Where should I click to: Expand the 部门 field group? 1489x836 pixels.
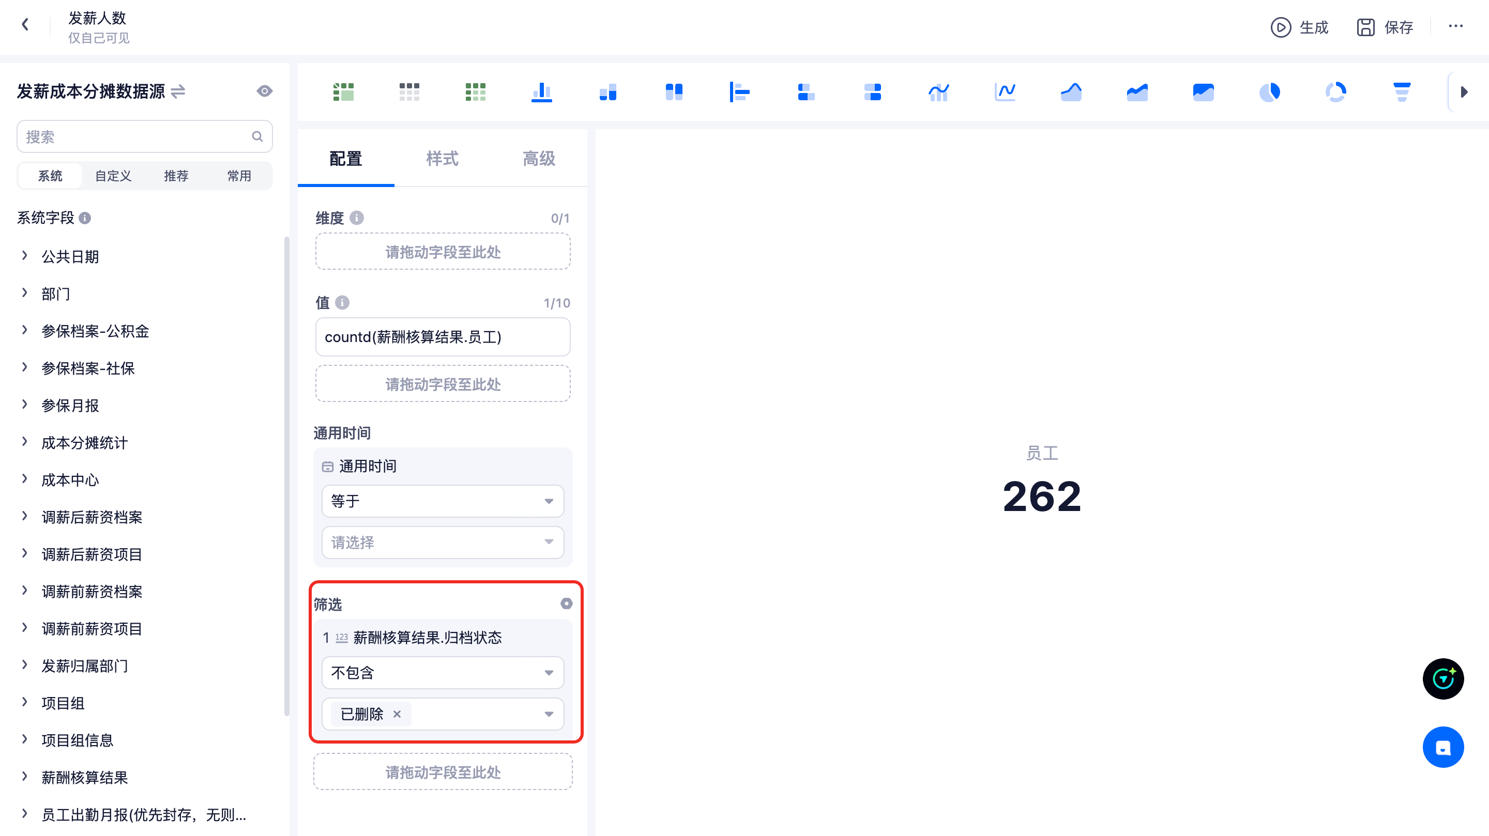(24, 293)
